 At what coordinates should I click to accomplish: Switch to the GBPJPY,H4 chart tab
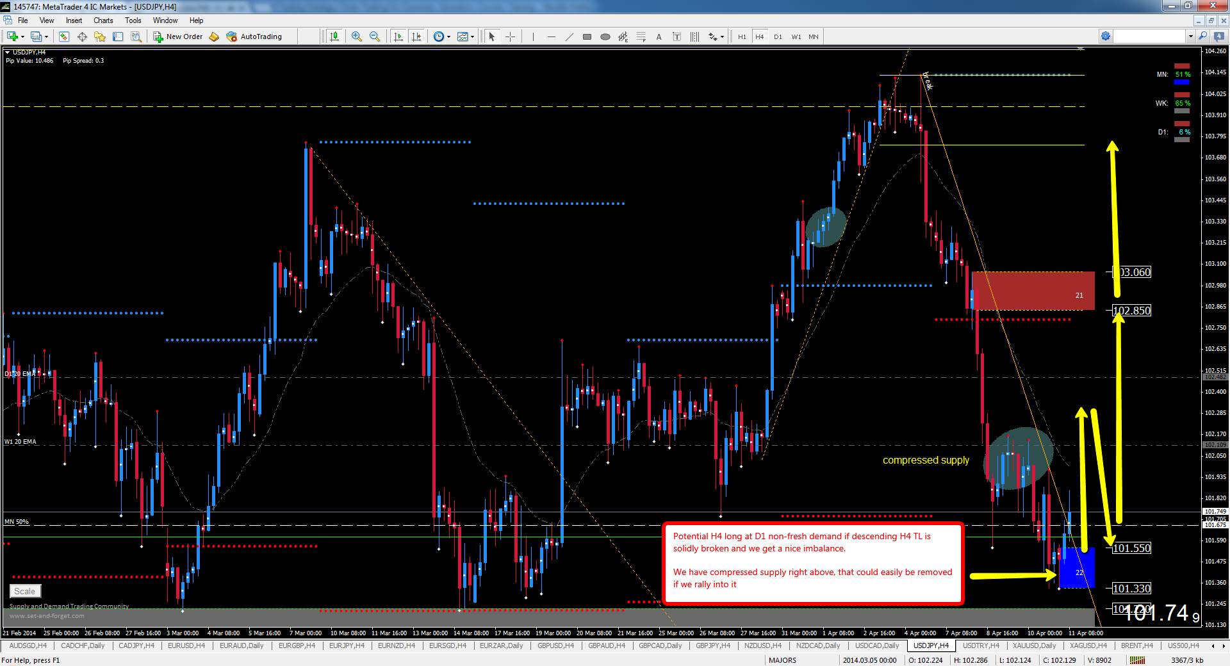(713, 646)
